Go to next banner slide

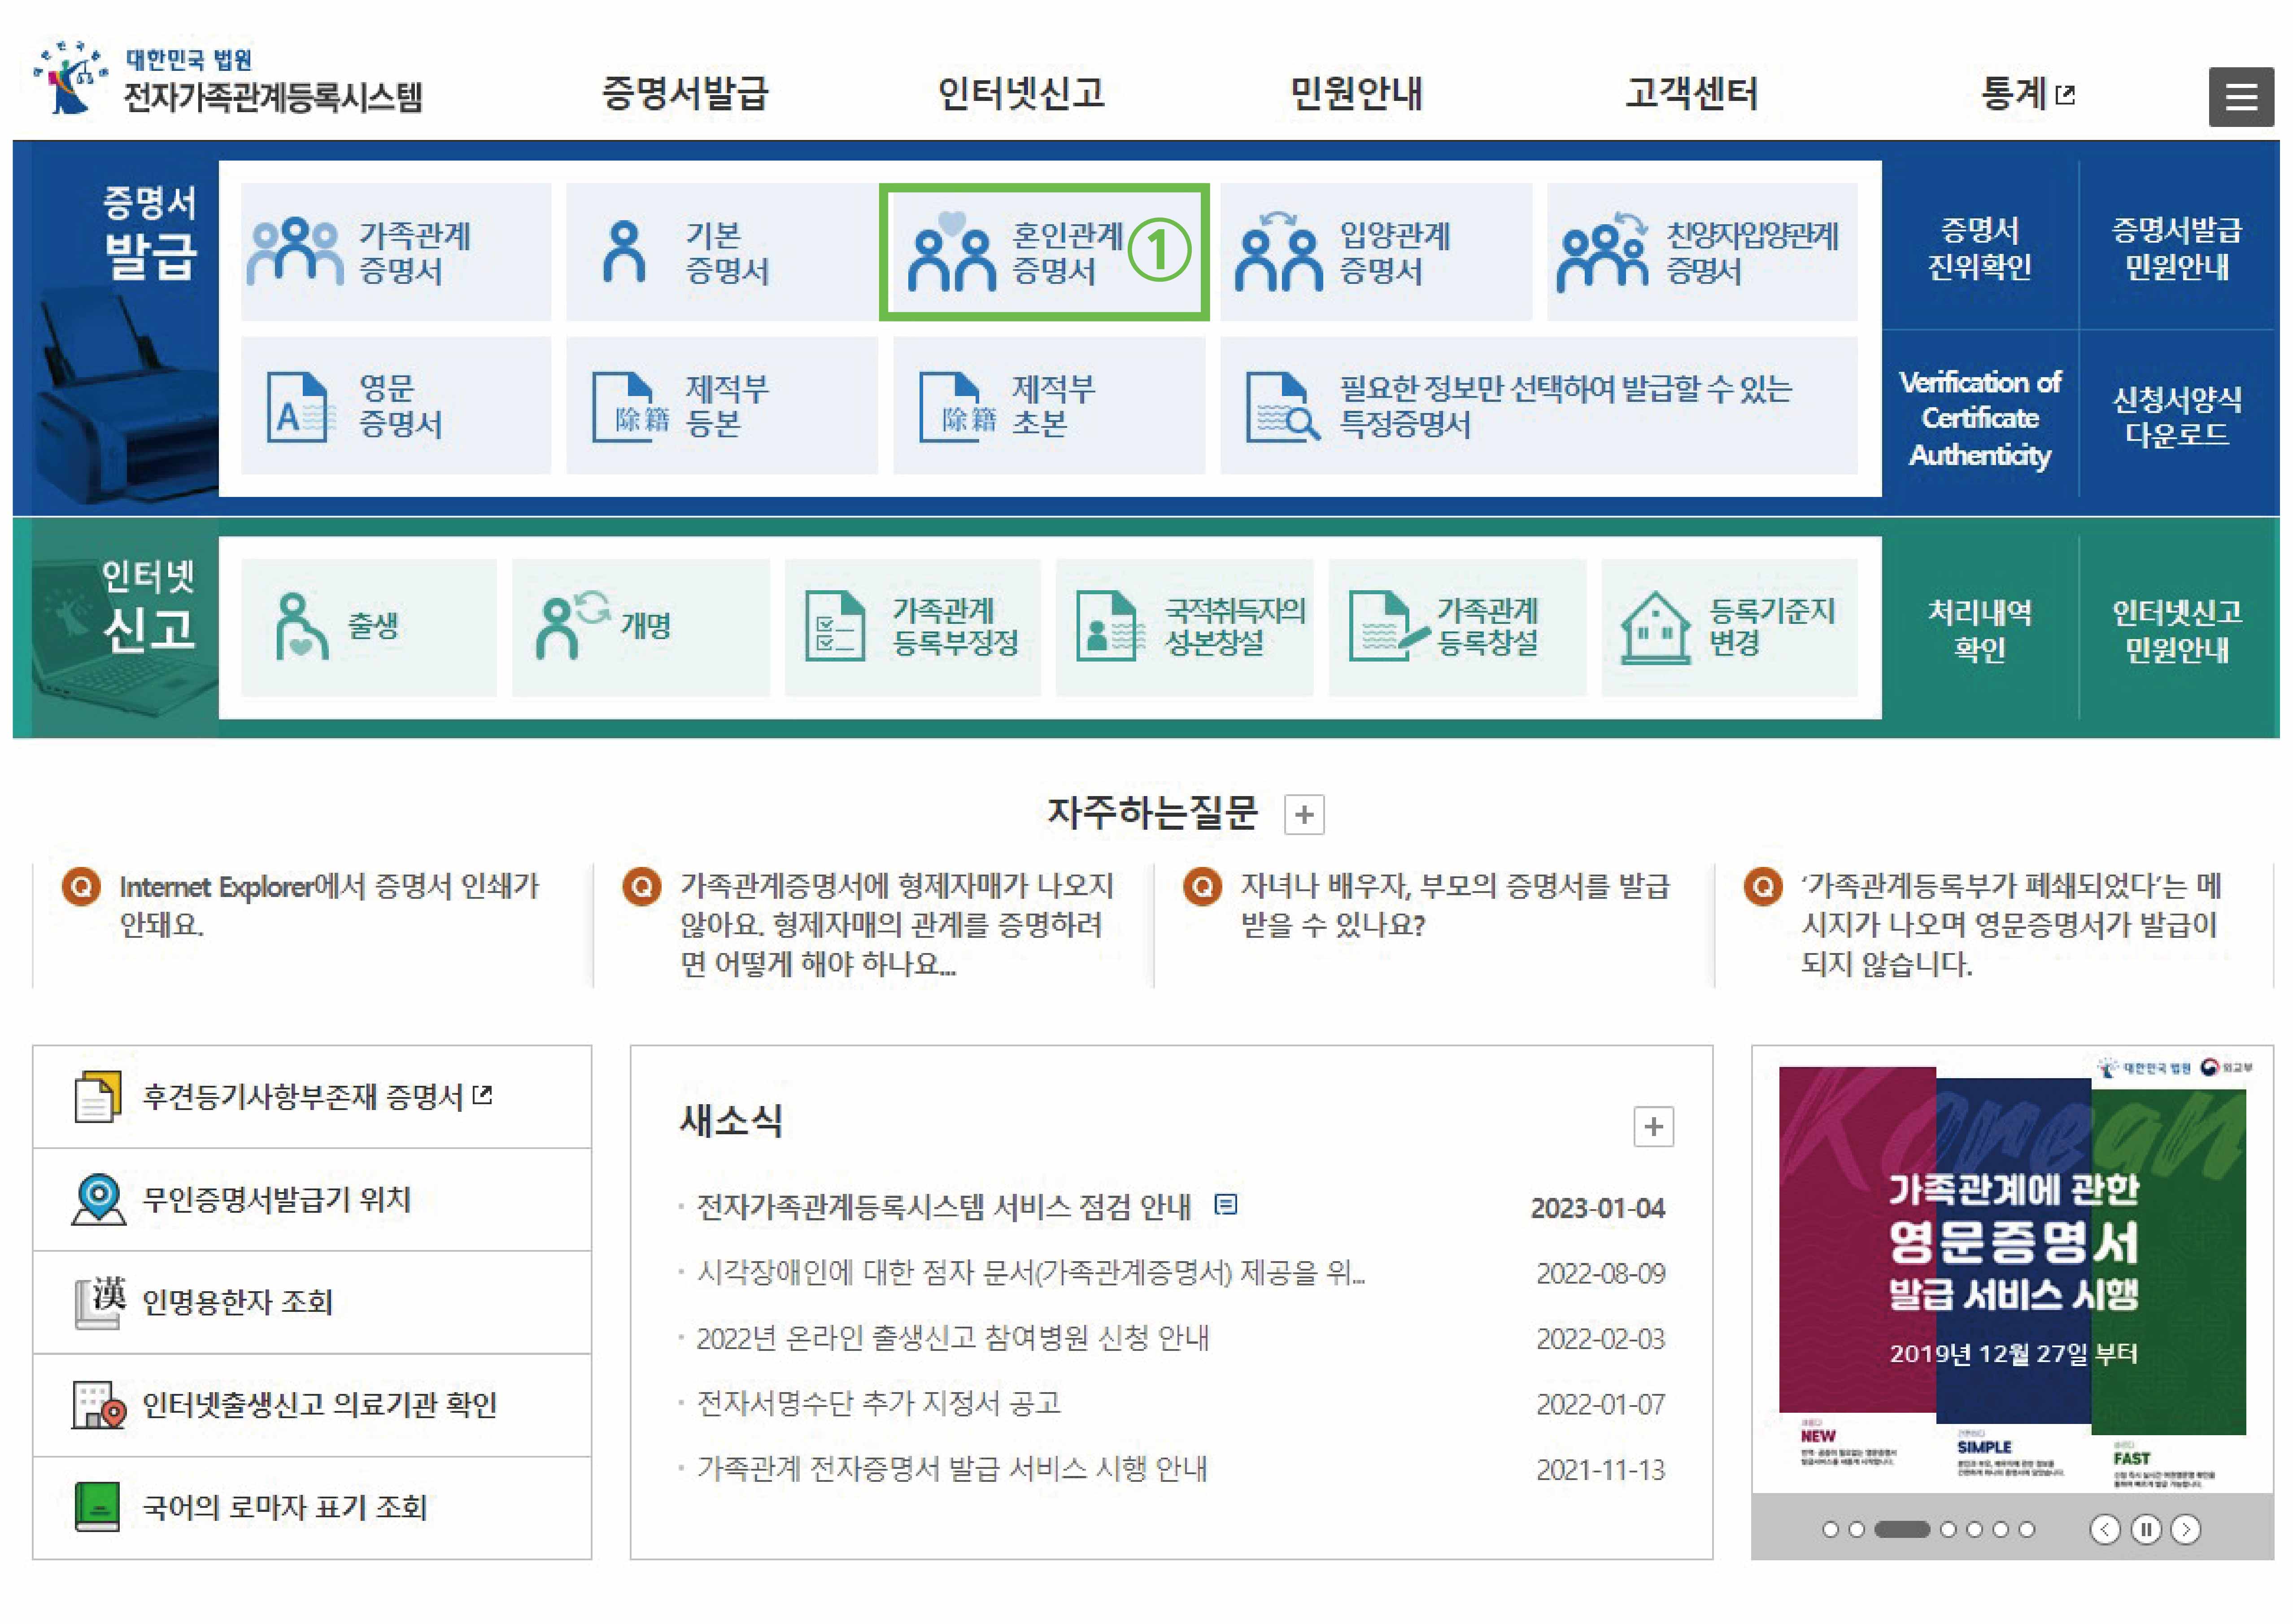click(x=2186, y=1529)
